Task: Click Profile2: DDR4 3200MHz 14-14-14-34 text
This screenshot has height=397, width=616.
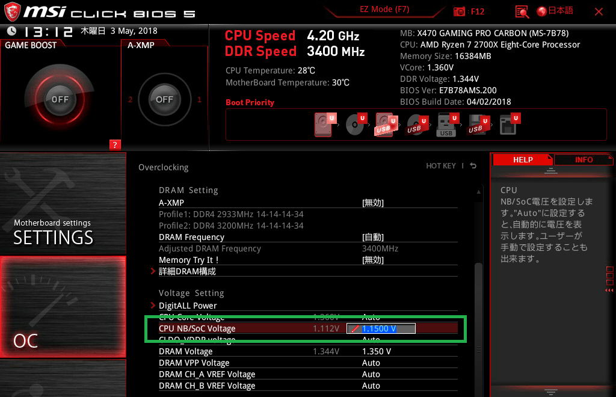Action: 231,226
